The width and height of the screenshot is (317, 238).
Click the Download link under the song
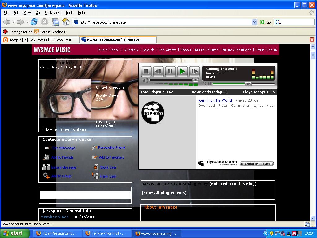coord(206,105)
